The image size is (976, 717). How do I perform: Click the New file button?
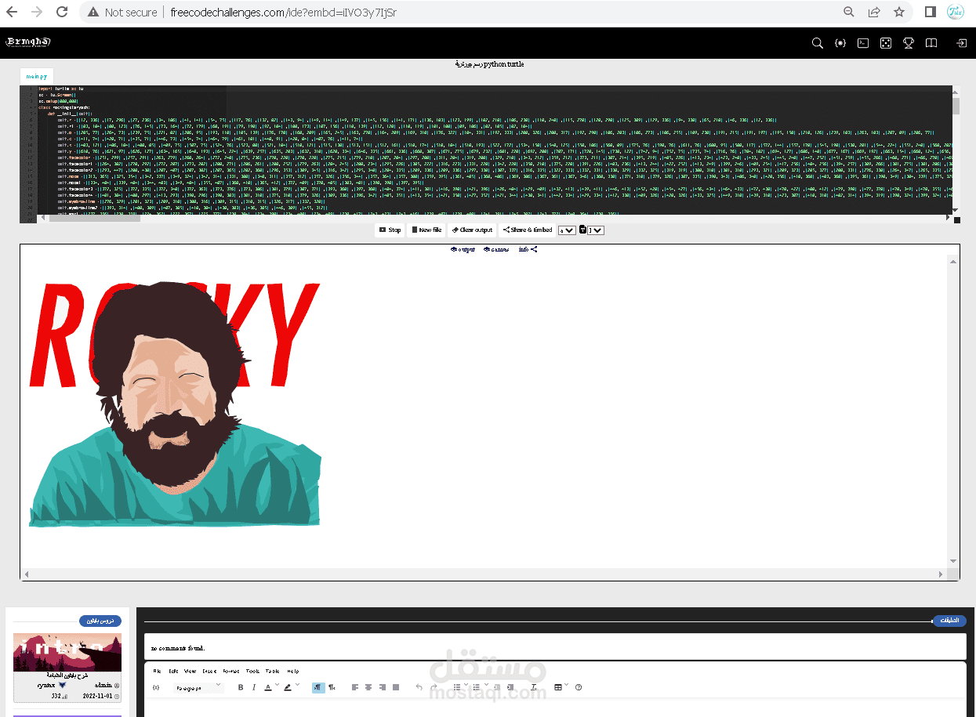[426, 230]
